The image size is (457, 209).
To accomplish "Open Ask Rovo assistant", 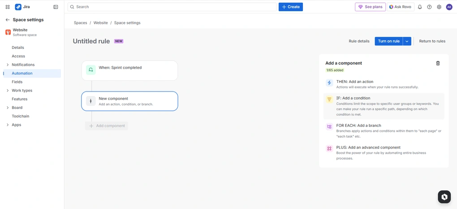I will tap(401, 7).
